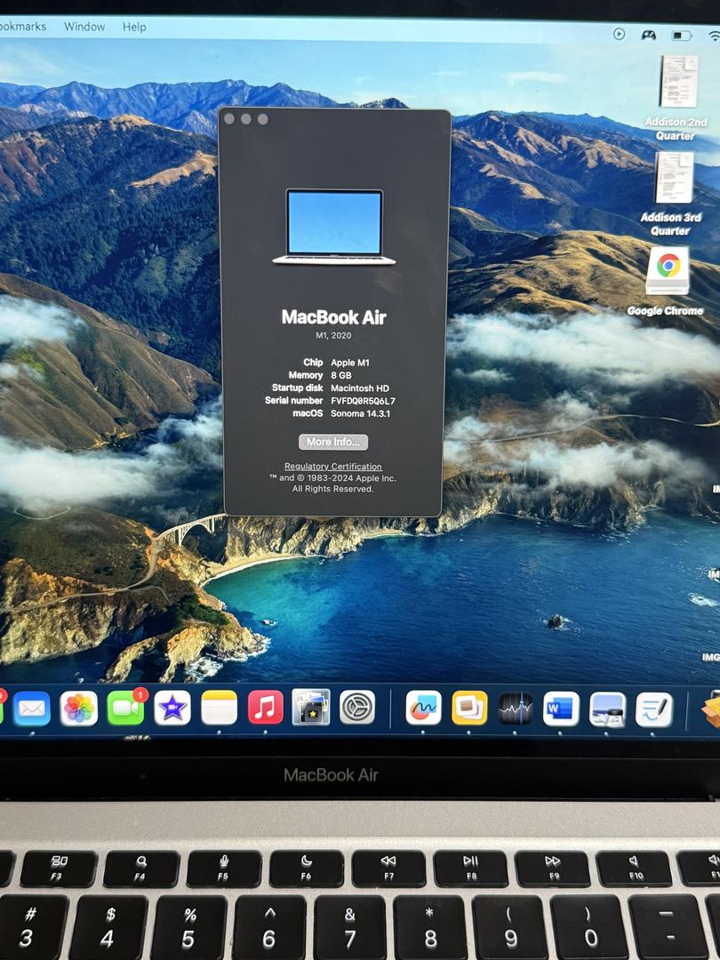Open the Music app
The image size is (720, 960).
(265, 708)
